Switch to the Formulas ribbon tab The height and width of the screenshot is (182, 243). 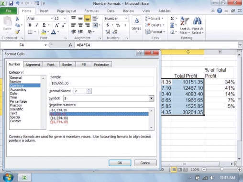point(91,11)
